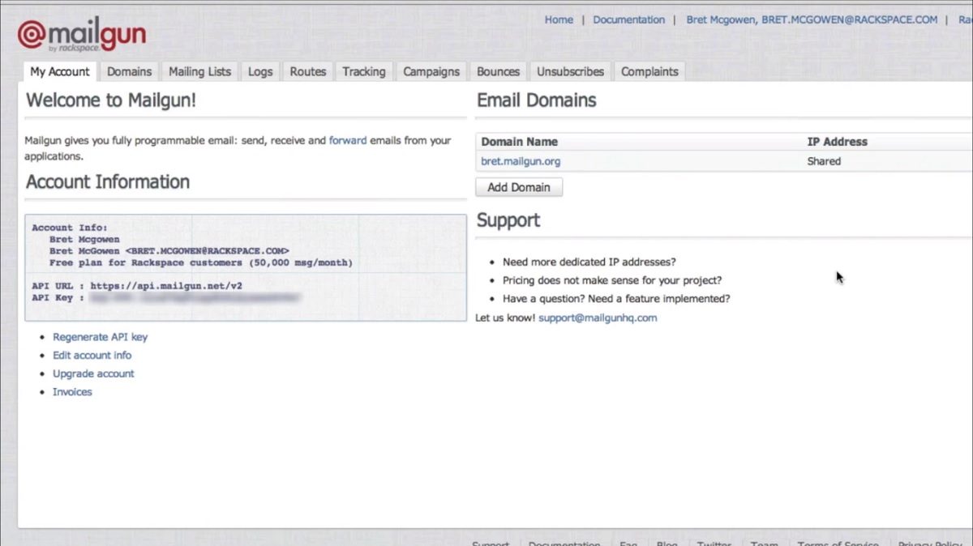Screen dimensions: 973x546
Task: Open Edit account info
Action: 92,355
